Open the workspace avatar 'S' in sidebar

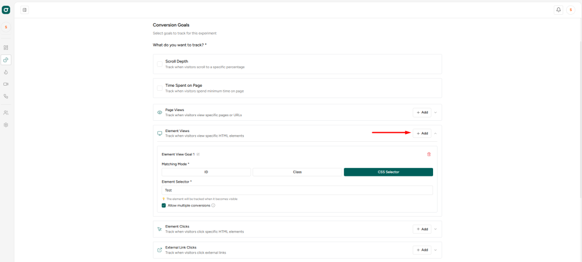coord(6,27)
